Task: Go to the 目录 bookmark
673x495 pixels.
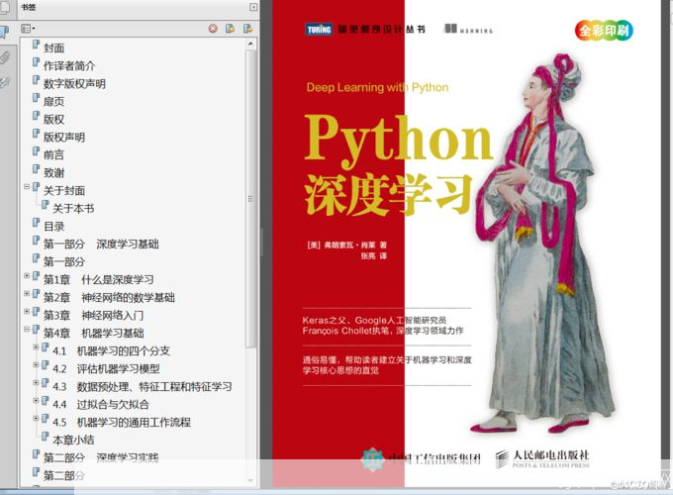Action: (53, 227)
